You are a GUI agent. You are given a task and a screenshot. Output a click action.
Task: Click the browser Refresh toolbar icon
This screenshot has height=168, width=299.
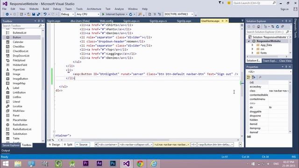[131, 14]
